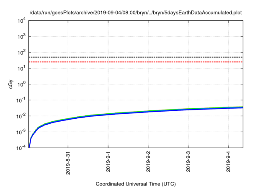Click the 10^1 y-axis tick label
268x188 pixels.
coord(21,68)
